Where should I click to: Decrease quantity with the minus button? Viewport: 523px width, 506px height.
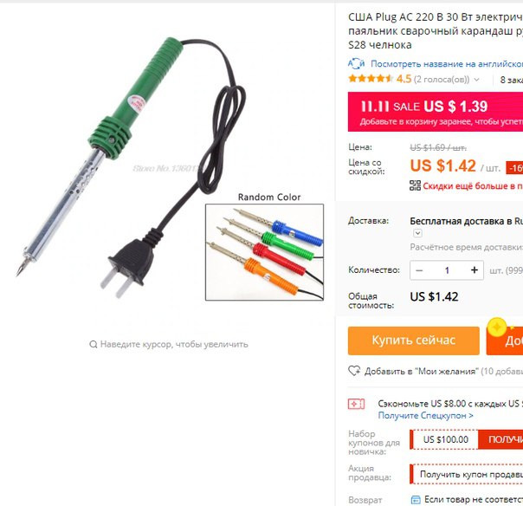(419, 270)
